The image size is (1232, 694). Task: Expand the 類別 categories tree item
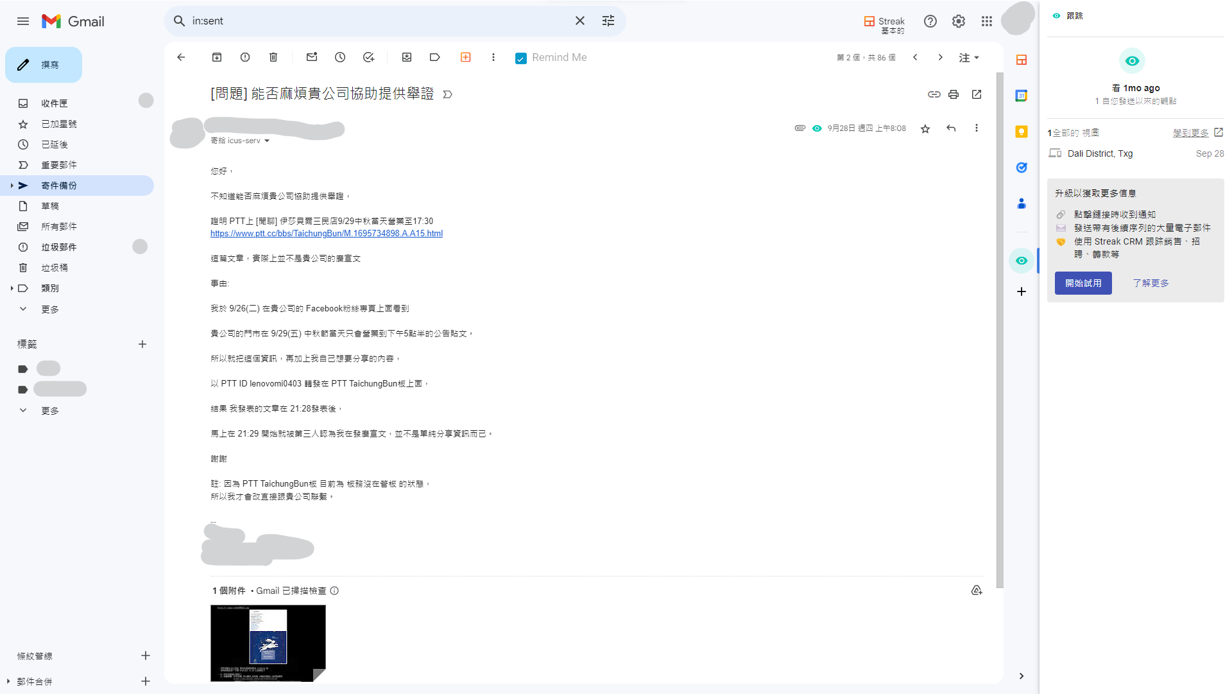[12, 288]
